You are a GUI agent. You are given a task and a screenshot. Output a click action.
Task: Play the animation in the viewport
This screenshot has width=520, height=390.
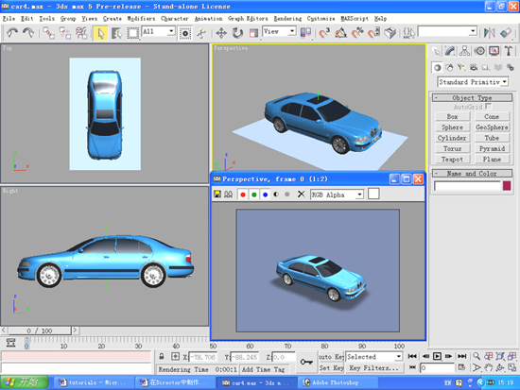[437, 356]
